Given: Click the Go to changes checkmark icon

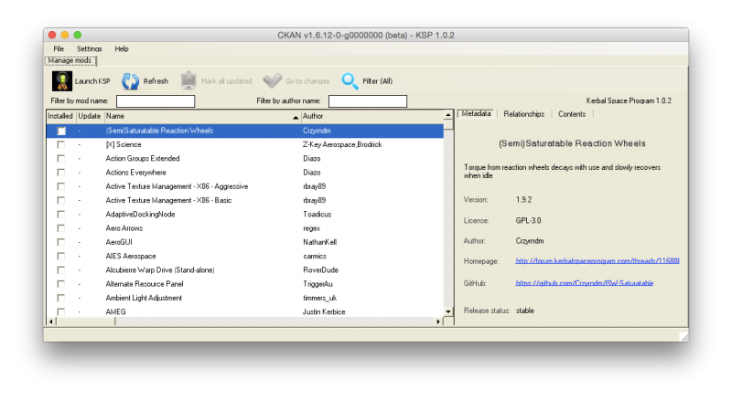Looking at the screenshot, I should [x=272, y=81].
